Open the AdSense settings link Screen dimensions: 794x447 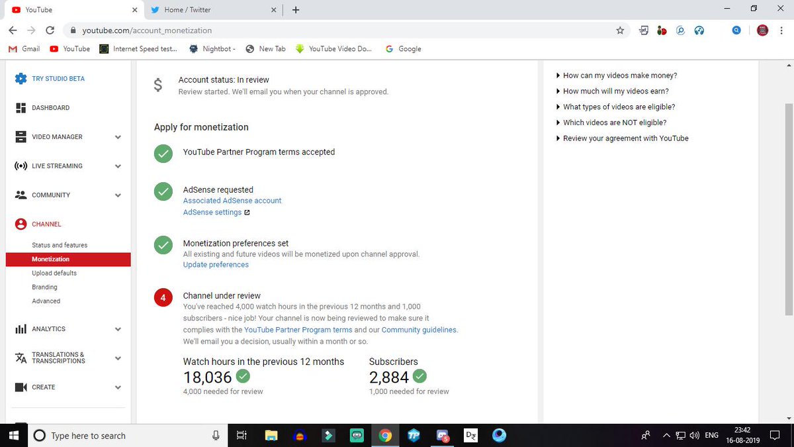coord(212,213)
